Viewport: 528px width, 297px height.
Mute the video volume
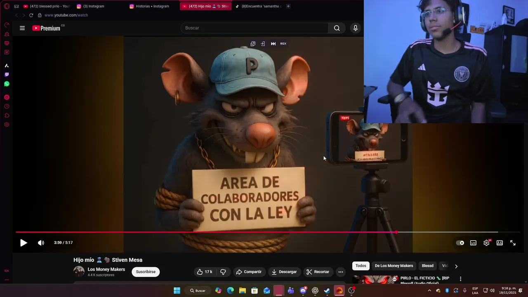coord(41,243)
